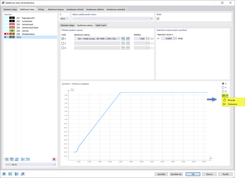Click the rotation angle field 0.0000
The width and height of the screenshot is (245, 178).
[167, 39]
